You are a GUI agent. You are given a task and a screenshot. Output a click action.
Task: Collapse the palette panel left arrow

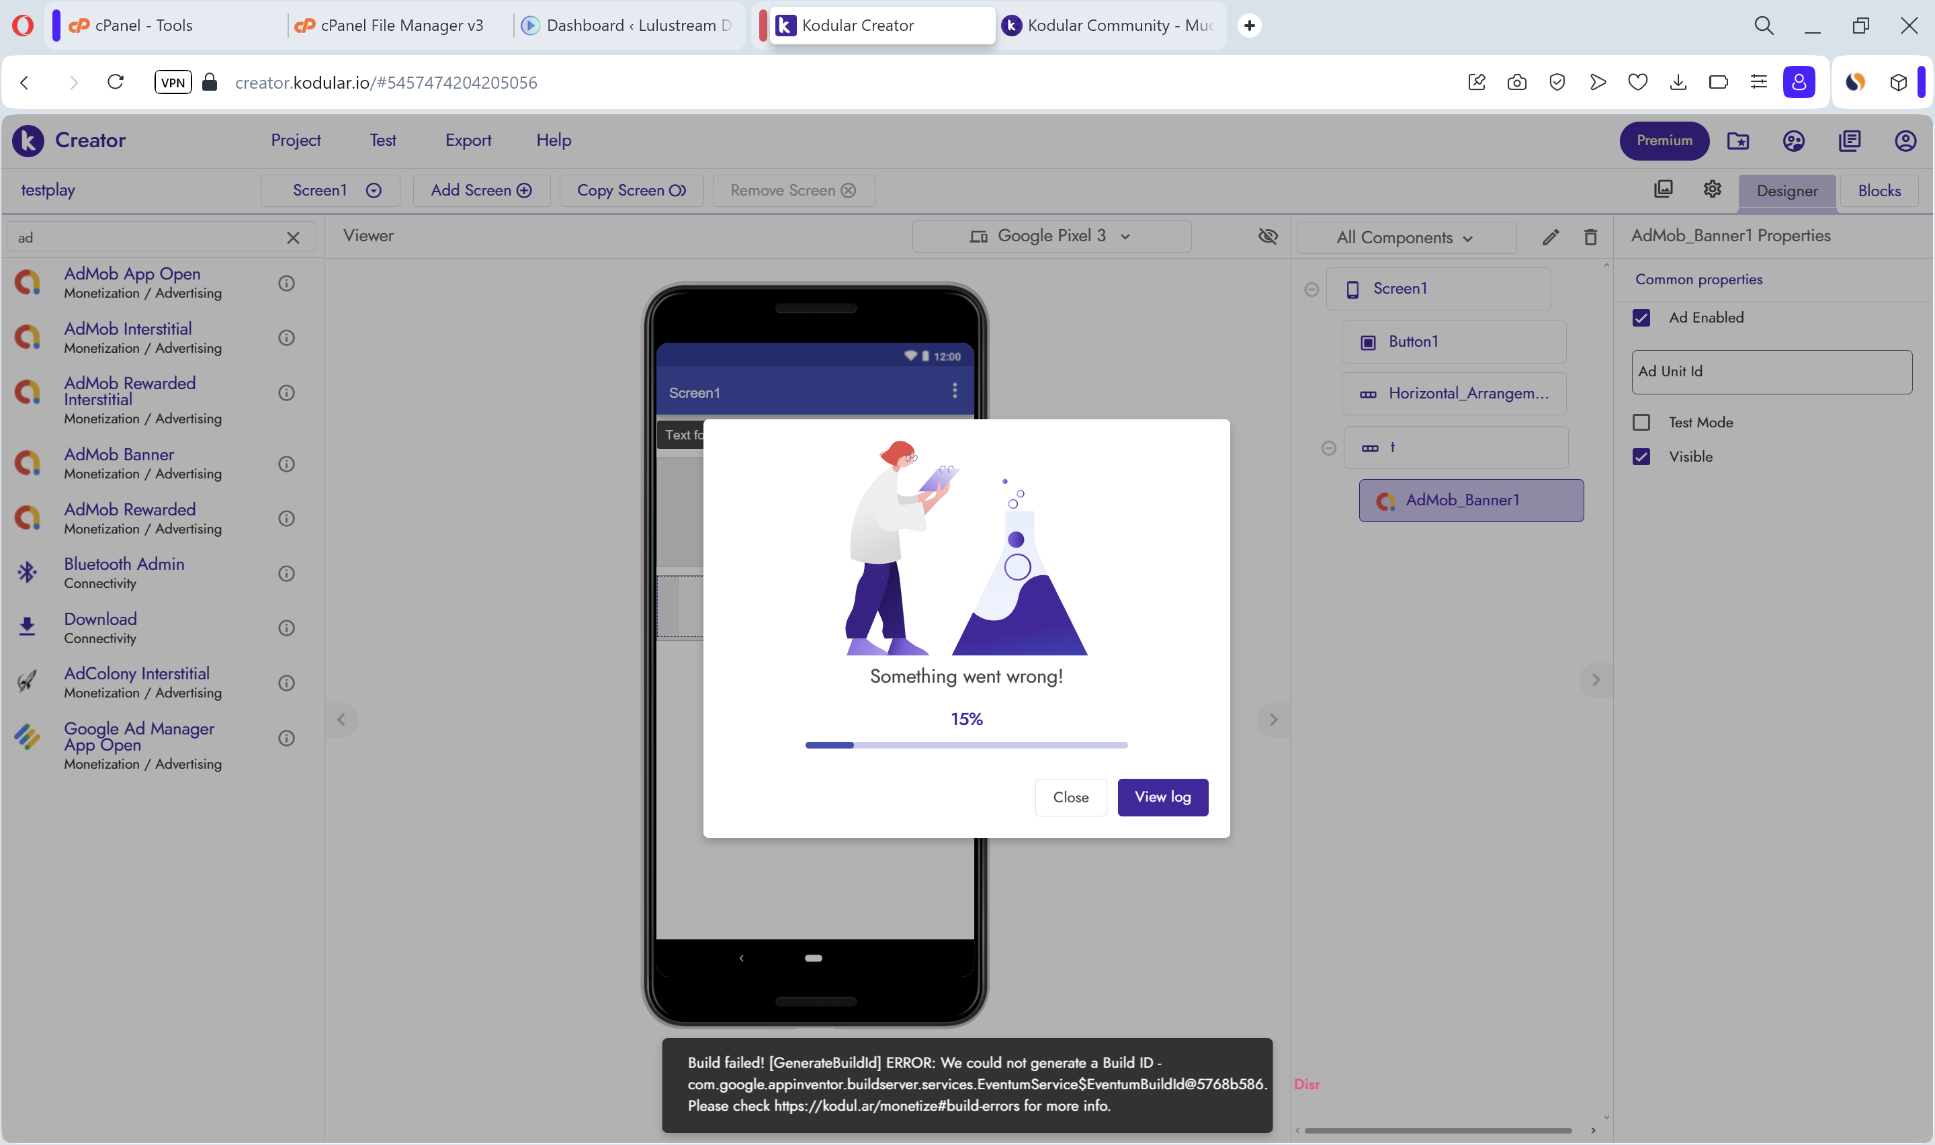click(341, 720)
